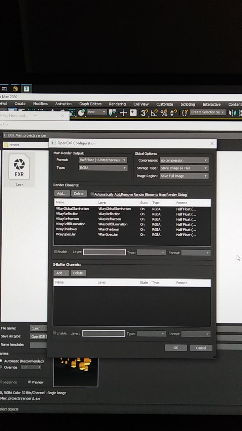Open the Civil View menu

coord(141,104)
